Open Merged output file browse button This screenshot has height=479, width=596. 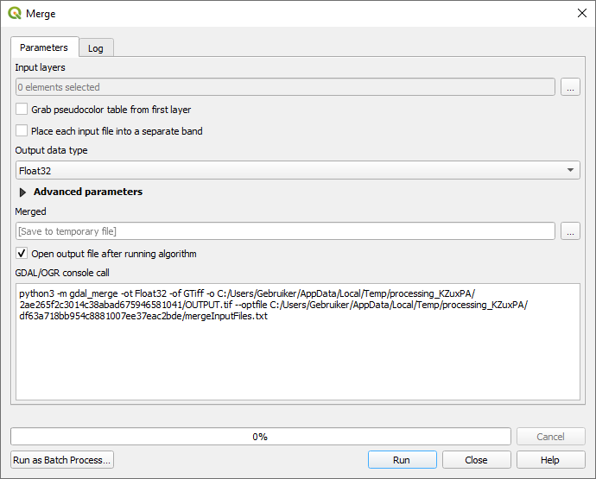click(x=569, y=230)
